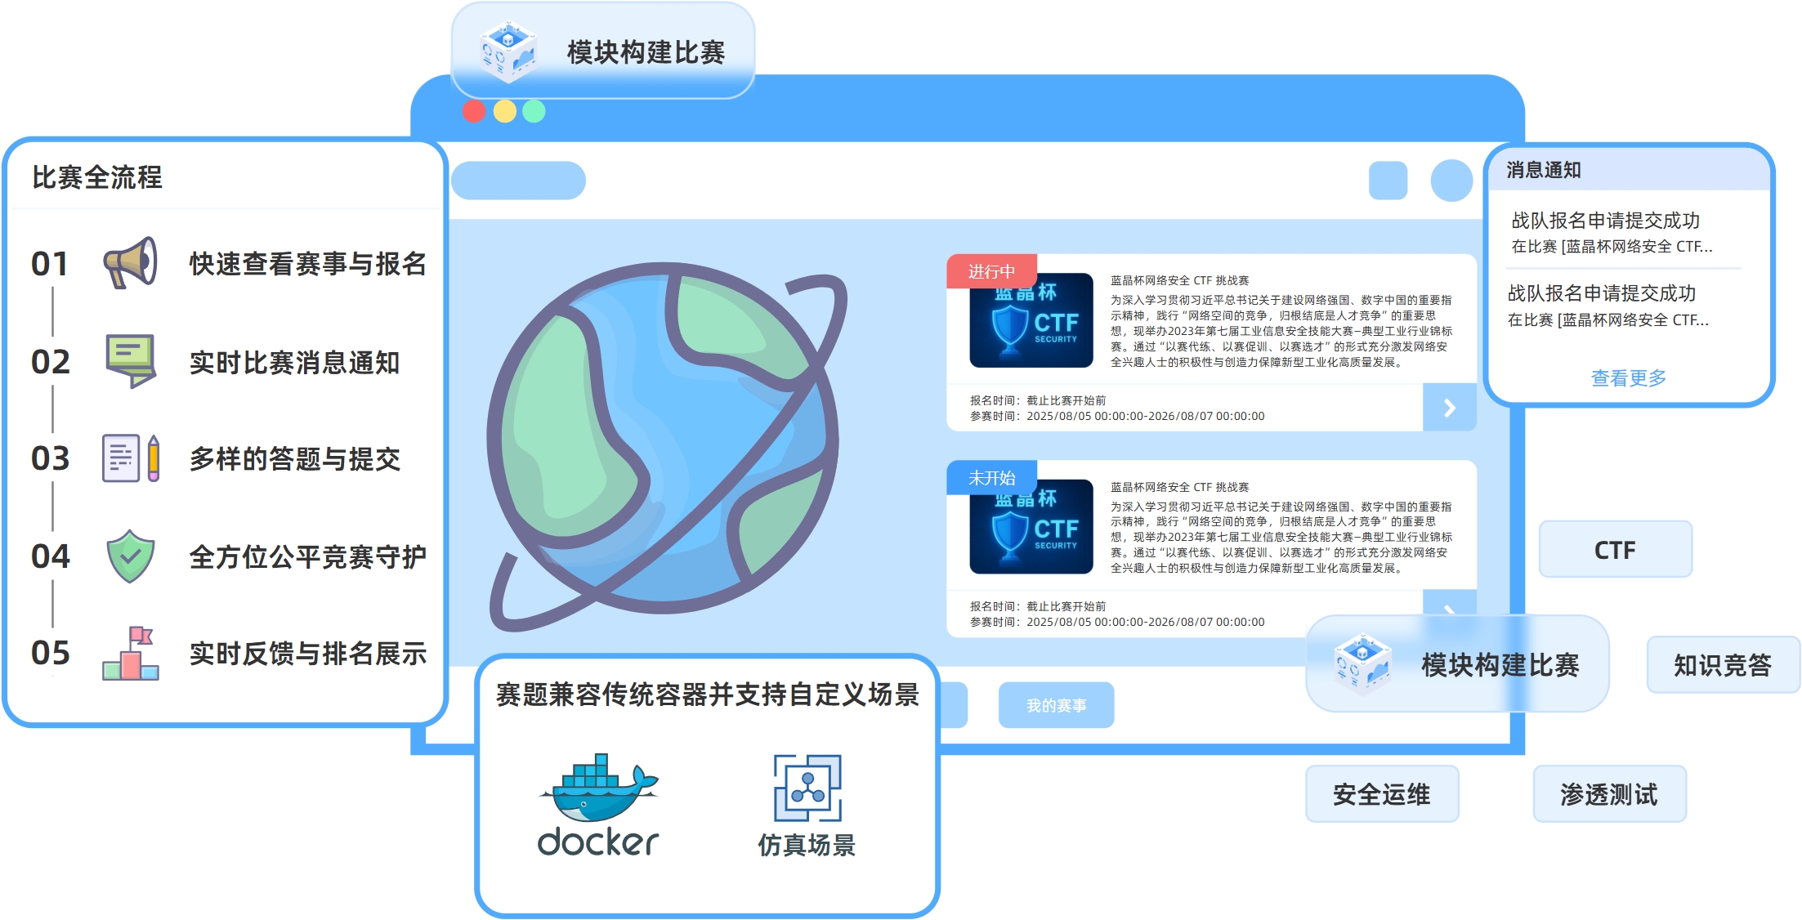The width and height of the screenshot is (1802, 920).
Task: Click the green traffic light dot on the window
Action: coord(534,111)
